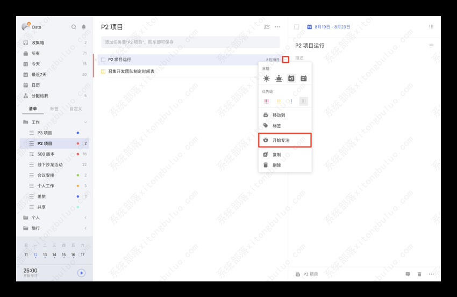Click the sort icon beside P2 项目 title

[267, 27]
